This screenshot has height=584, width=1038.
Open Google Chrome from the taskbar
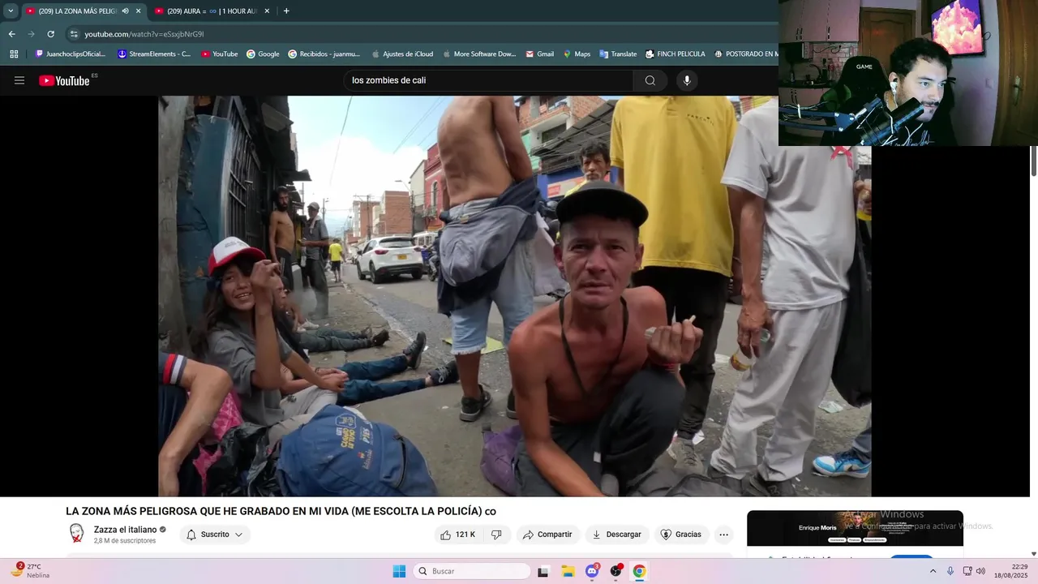639,571
